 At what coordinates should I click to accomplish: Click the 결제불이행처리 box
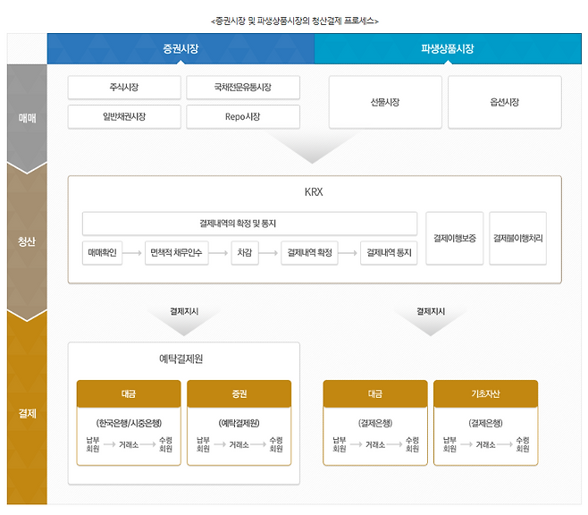[x=518, y=238]
